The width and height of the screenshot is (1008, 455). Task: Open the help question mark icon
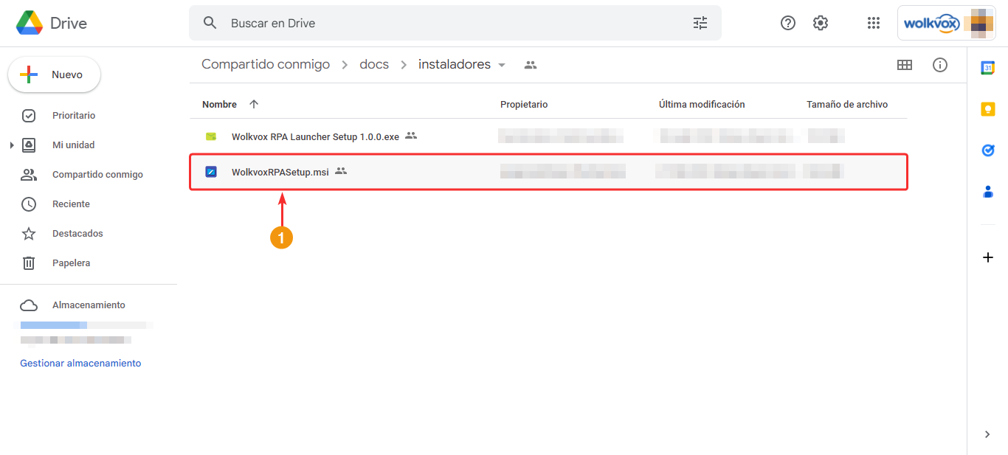788,23
